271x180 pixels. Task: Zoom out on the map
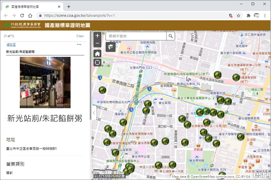pyautogui.click(x=97, y=43)
